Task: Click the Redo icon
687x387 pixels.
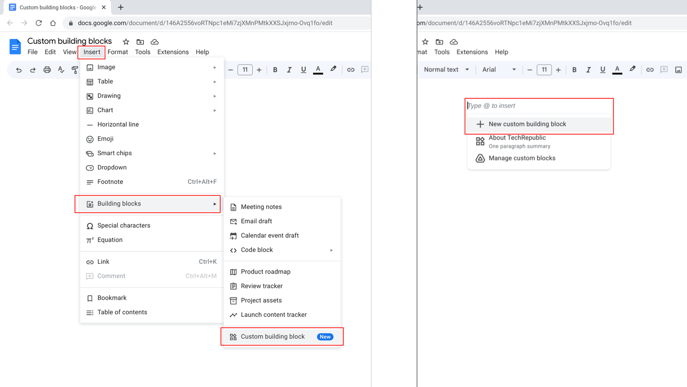Action: click(32, 69)
